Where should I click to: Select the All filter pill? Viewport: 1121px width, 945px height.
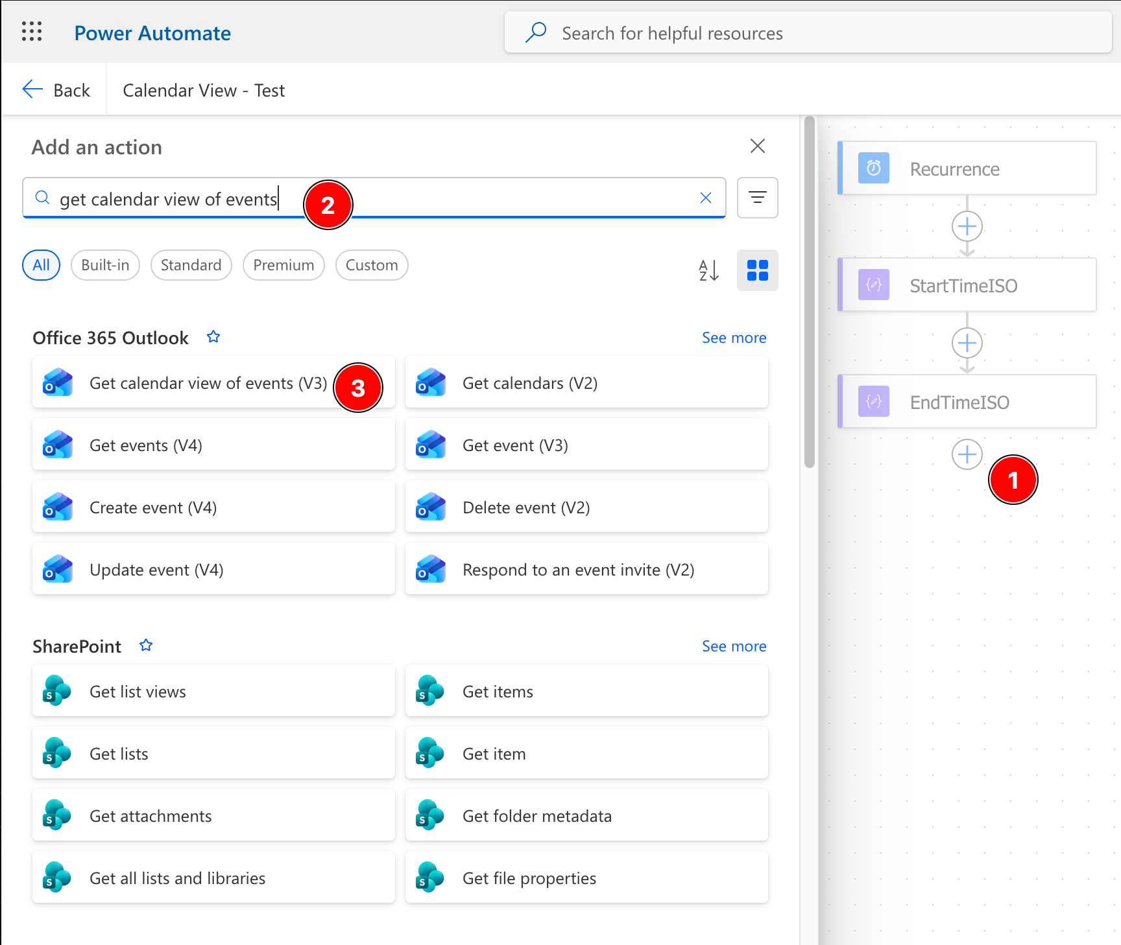click(42, 265)
